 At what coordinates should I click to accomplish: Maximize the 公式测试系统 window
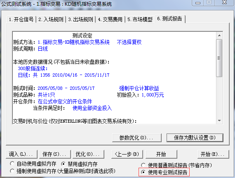(209, 2)
